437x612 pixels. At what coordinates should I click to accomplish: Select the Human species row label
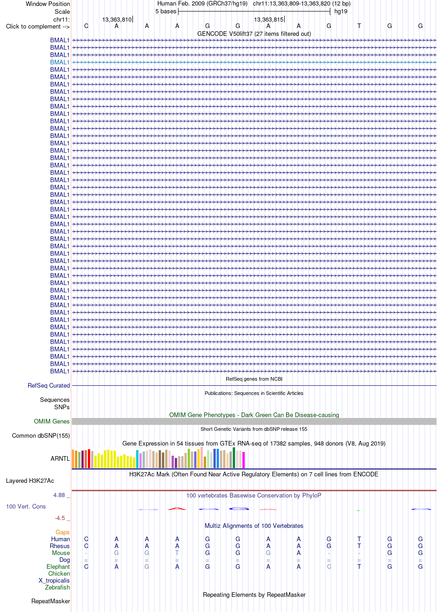[60, 539]
